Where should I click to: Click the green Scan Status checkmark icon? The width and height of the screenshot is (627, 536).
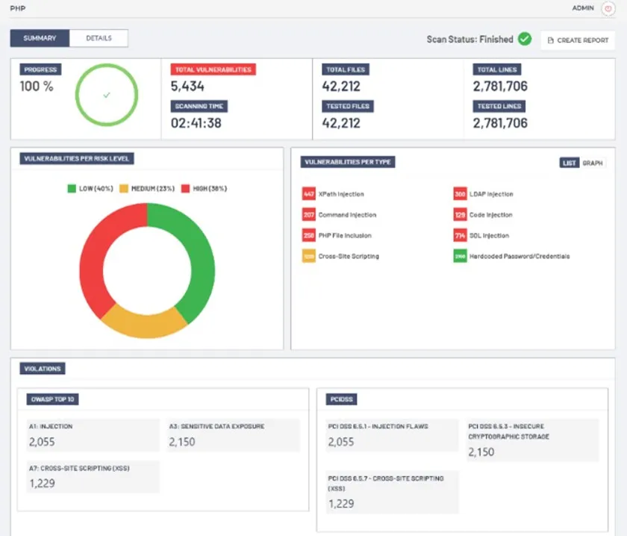(x=525, y=39)
